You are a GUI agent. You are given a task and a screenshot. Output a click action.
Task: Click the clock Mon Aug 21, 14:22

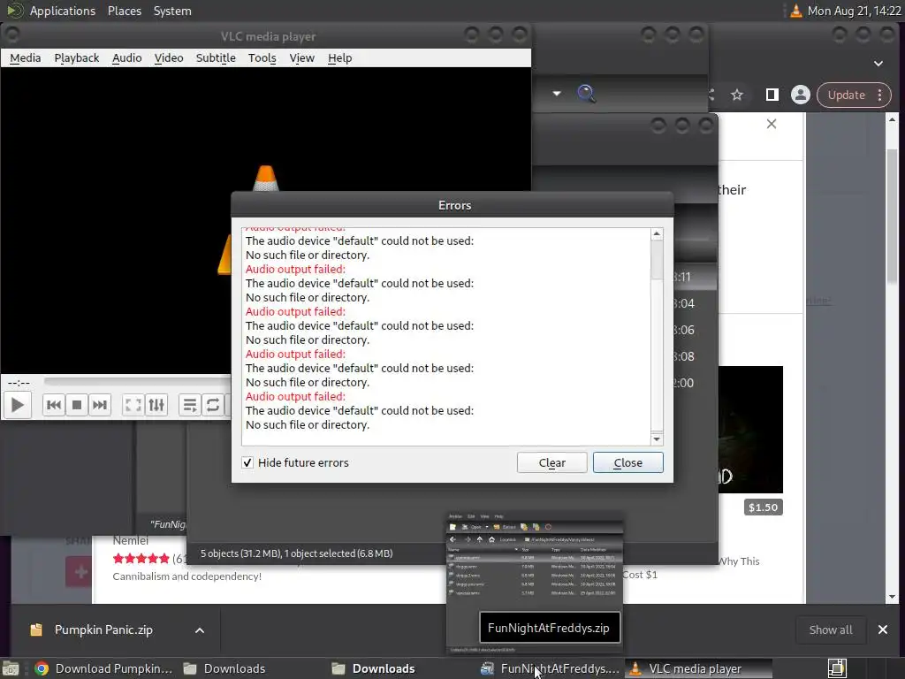pyautogui.click(x=854, y=11)
